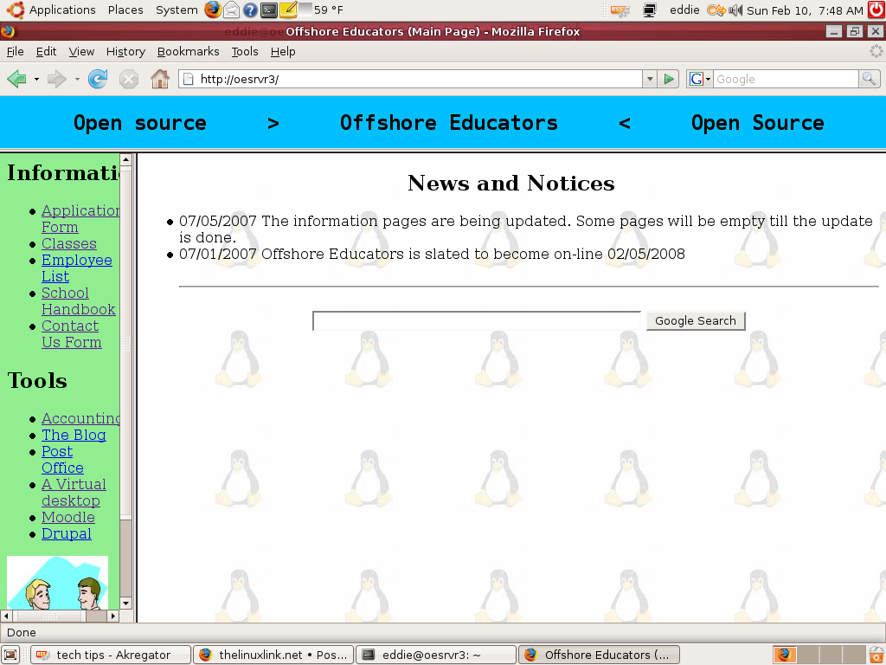
Task: Open the Drupal link
Action: click(67, 533)
